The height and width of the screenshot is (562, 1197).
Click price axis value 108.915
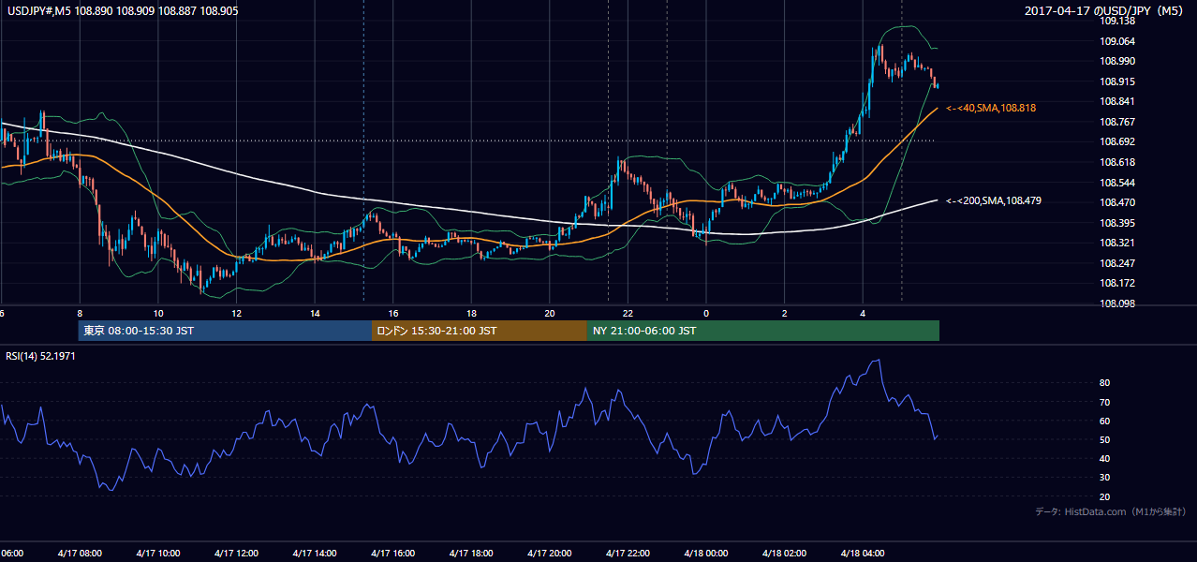(1116, 81)
